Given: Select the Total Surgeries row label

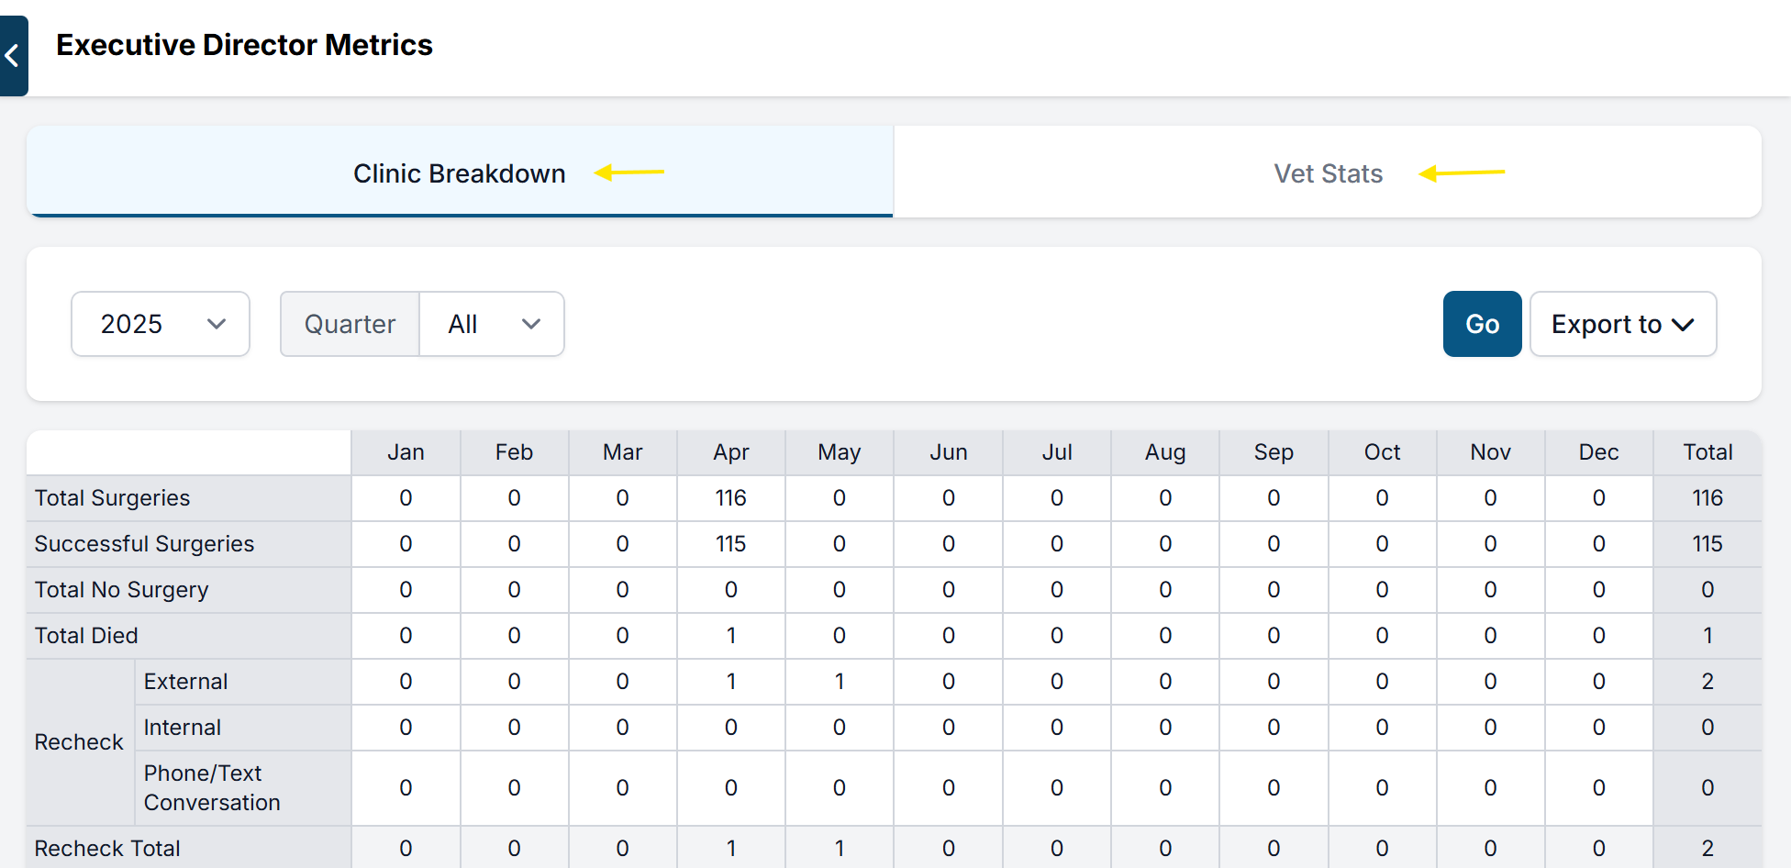Looking at the screenshot, I should point(113,498).
